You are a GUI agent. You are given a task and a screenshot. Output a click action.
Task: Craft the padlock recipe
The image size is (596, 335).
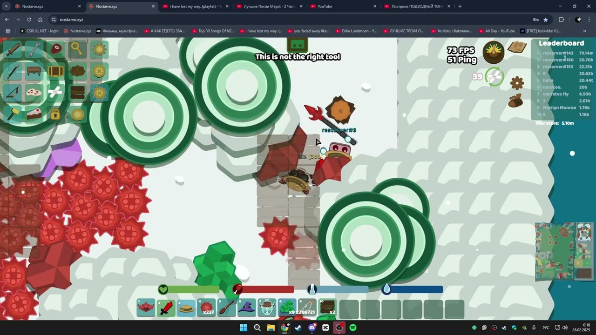tap(56, 114)
